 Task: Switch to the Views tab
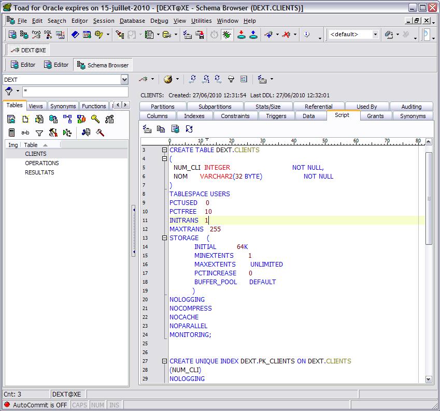(36, 106)
